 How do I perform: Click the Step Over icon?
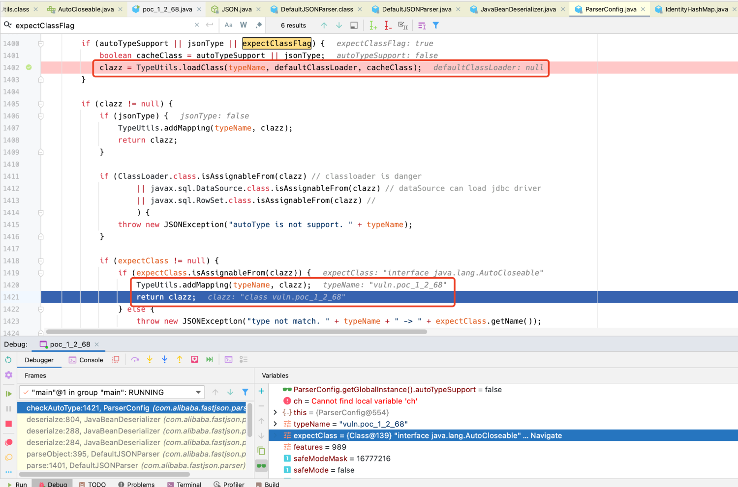coord(135,360)
